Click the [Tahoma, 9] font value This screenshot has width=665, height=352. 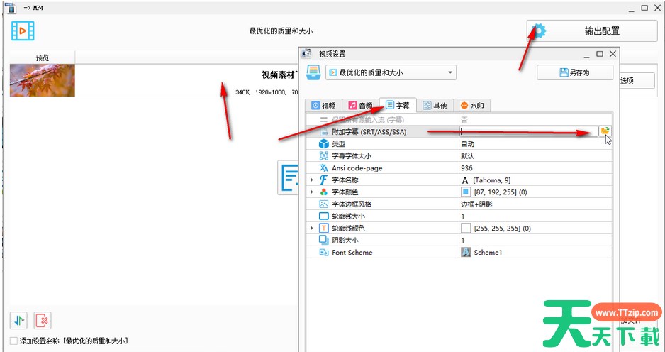492,180
